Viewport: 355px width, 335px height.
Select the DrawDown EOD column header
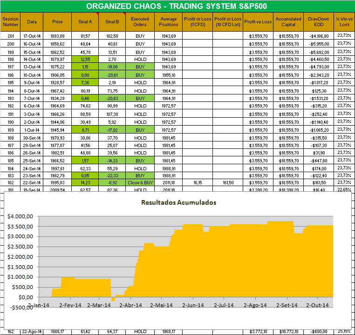pos(319,22)
